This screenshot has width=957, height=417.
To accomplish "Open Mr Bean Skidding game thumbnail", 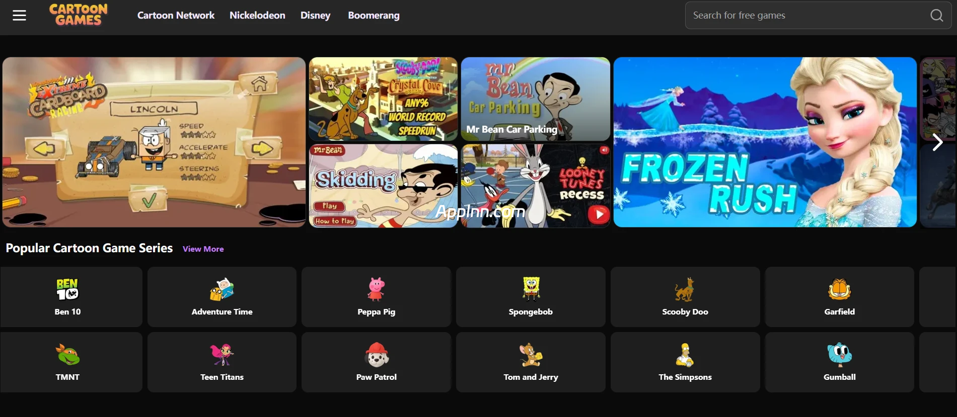I will click(x=383, y=186).
